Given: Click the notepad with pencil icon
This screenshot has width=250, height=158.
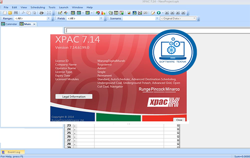Looking at the screenshot, I should (153, 13).
